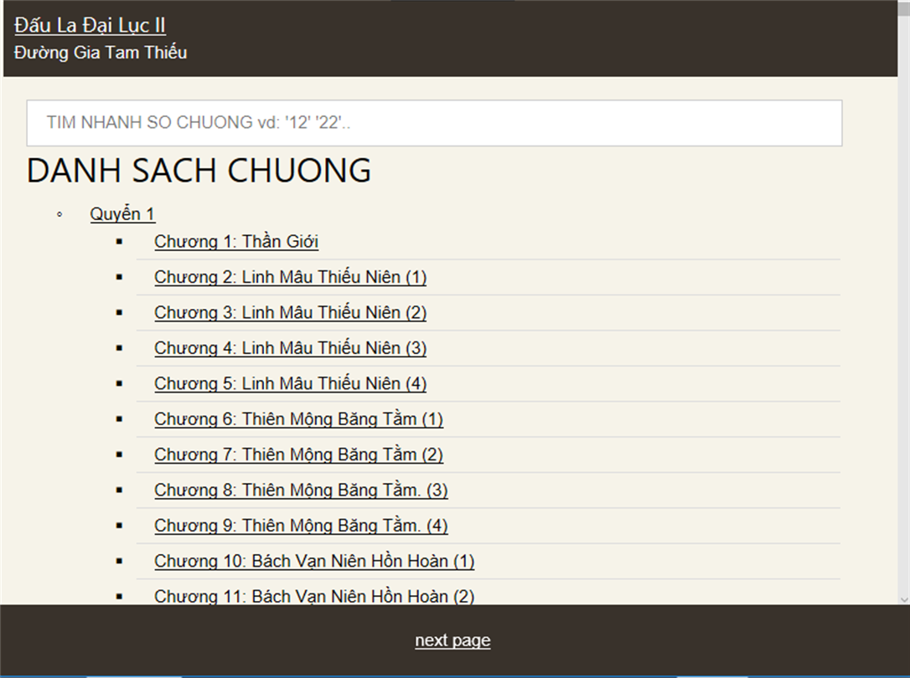This screenshot has width=910, height=678.
Task: Open Chương 7: Thiên Mộng Băng Tằm (2)
Action: pos(299,455)
